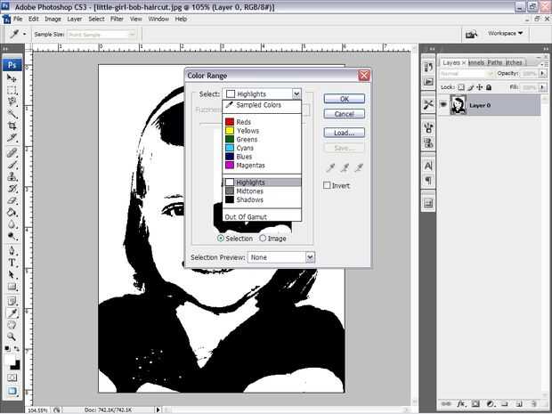Click the Layer 0 thumbnail
This screenshot has height=414, width=552.
tap(459, 104)
